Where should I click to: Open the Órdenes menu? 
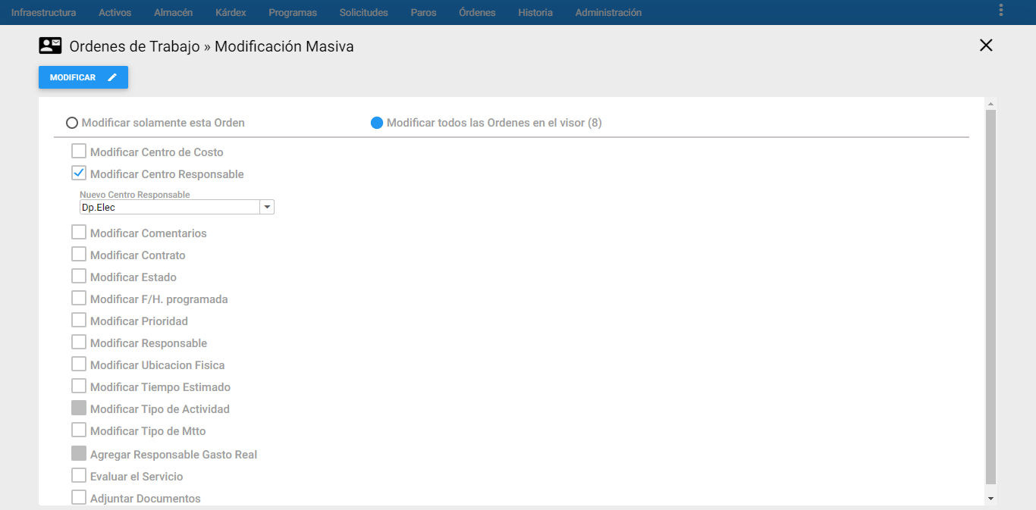tap(477, 13)
